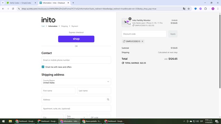Click the inito logo
Image resolution: width=221 pixels, height=124 pixels.
(48, 20)
